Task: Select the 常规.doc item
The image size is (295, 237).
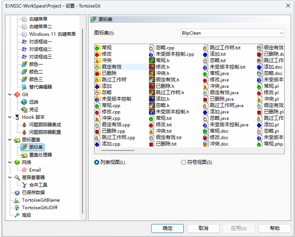Action: tap(216, 131)
